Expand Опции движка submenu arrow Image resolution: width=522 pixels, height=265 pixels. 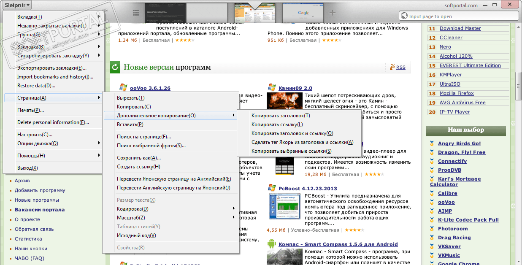(99, 143)
